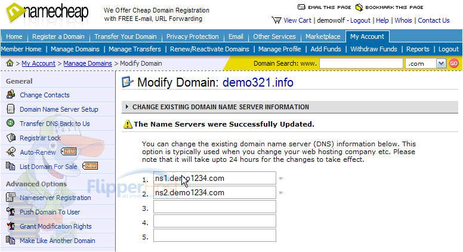
Task: Click the Logout link next to demowolf
Action: tap(360, 20)
